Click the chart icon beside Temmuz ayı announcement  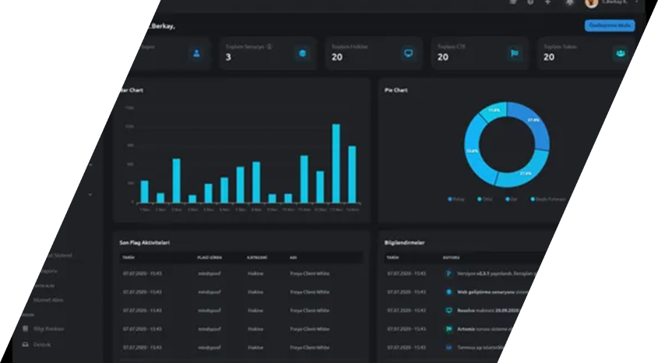449,347
